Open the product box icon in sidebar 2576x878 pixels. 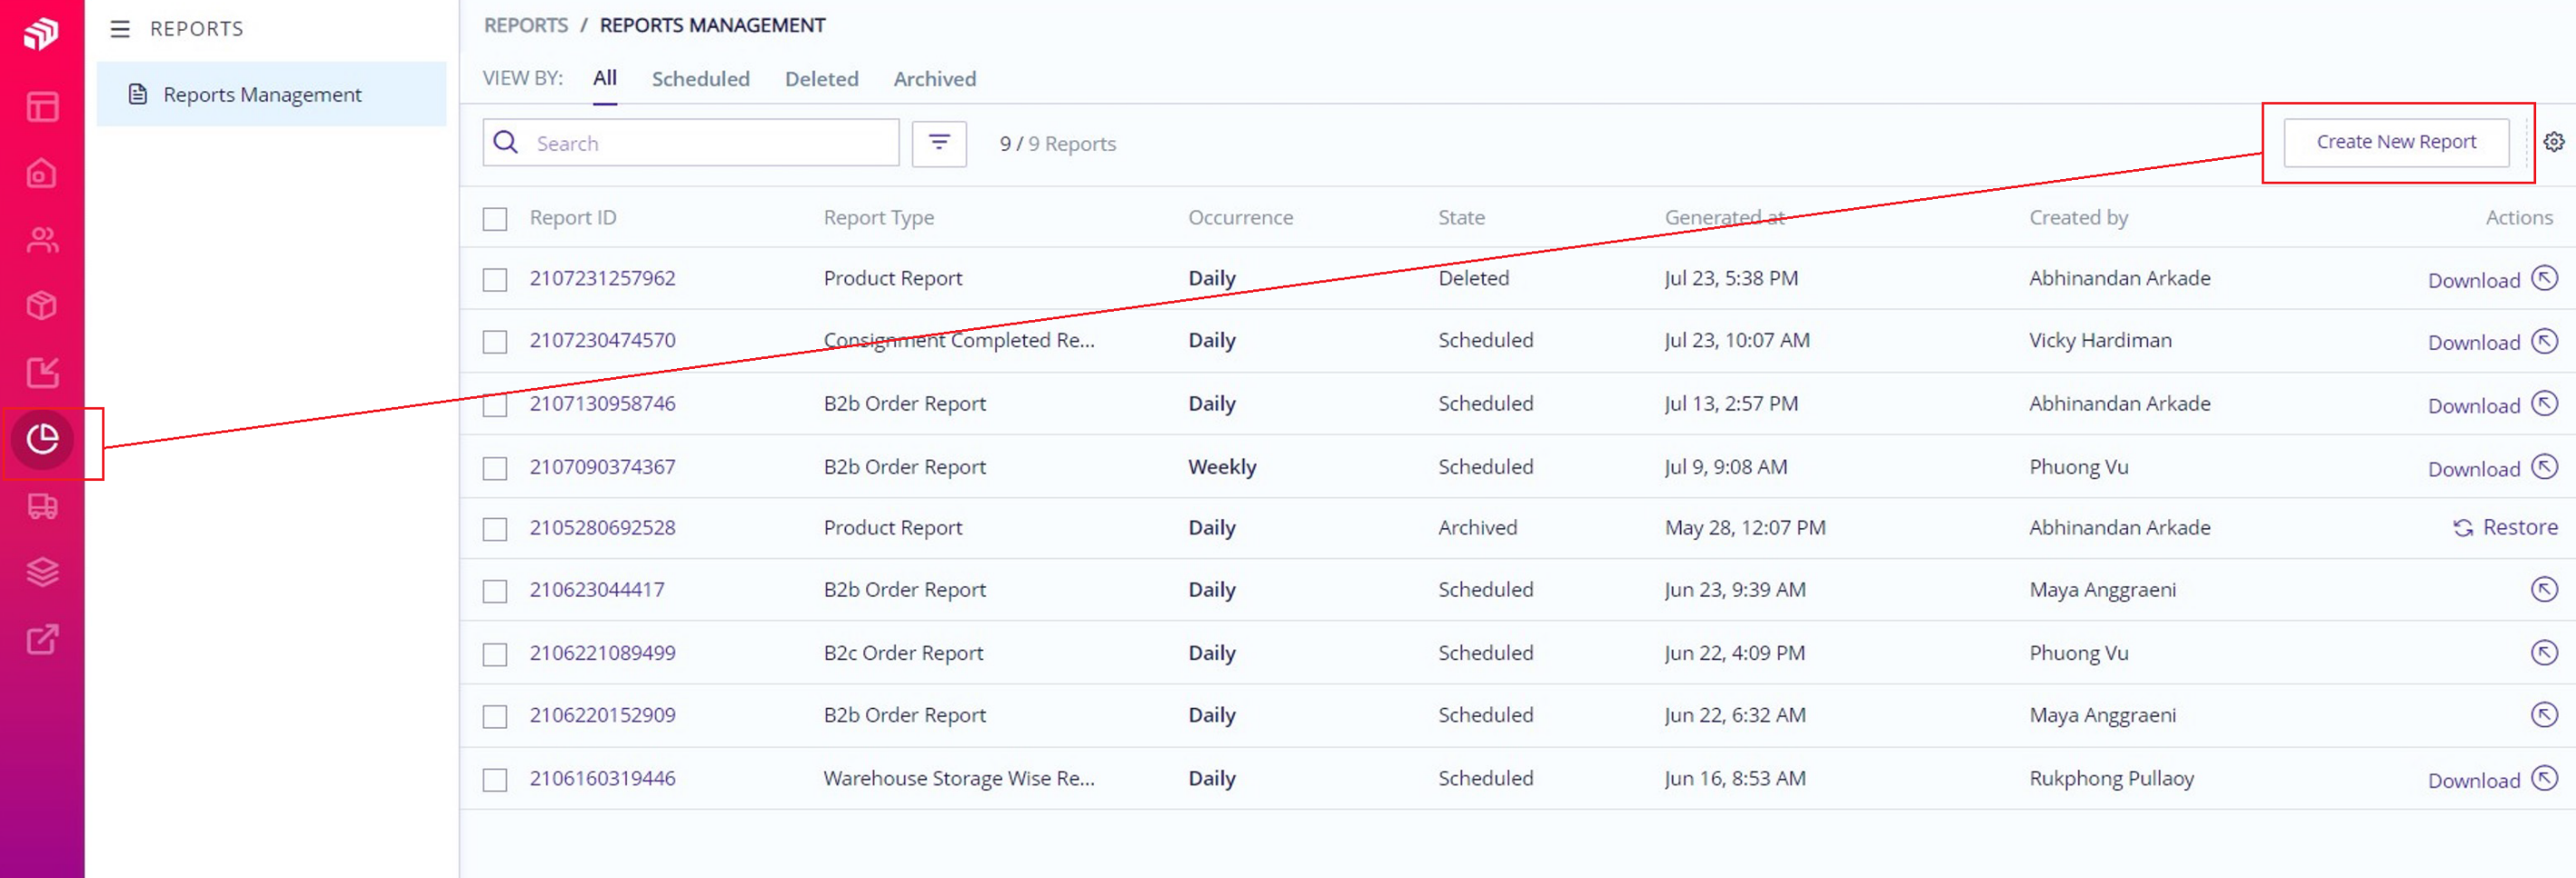[42, 306]
